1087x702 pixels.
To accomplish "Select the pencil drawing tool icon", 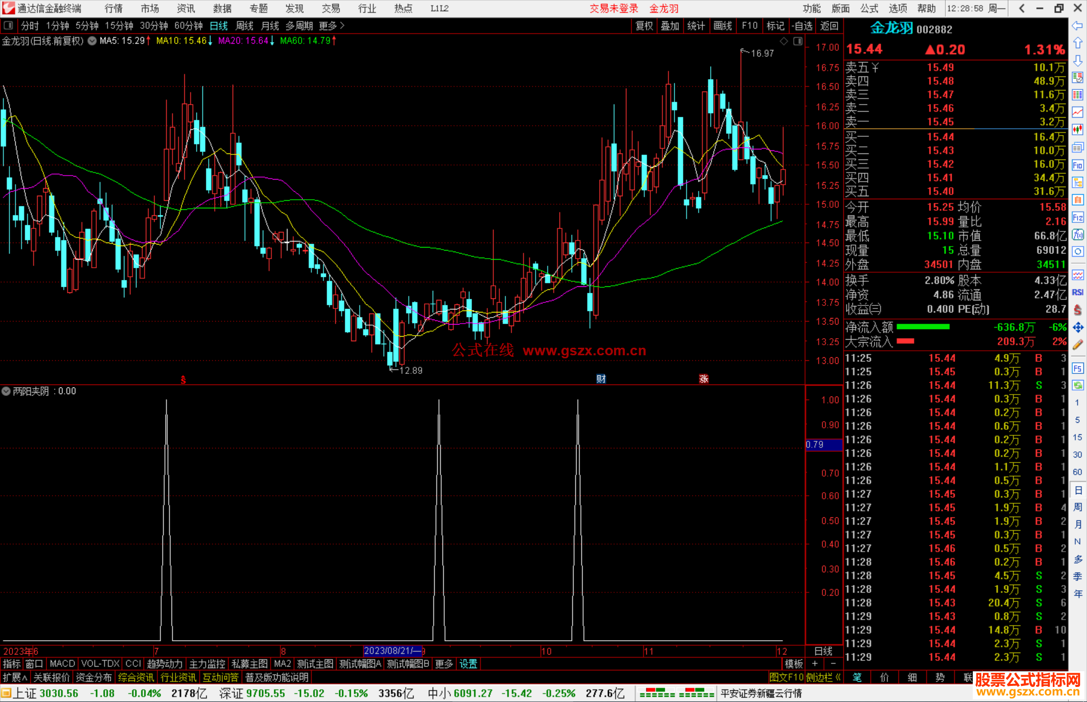I will pos(1077,345).
